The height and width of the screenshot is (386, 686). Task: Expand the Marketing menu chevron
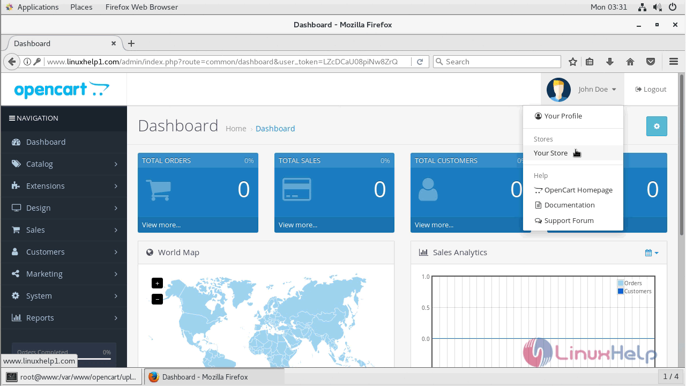116,274
